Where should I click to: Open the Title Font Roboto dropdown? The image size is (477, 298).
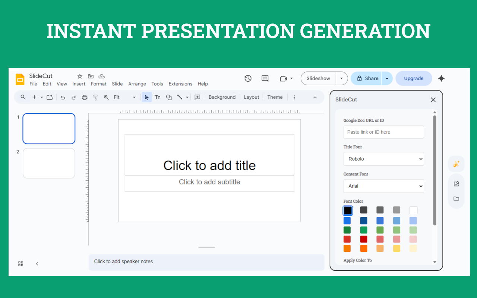(x=384, y=159)
